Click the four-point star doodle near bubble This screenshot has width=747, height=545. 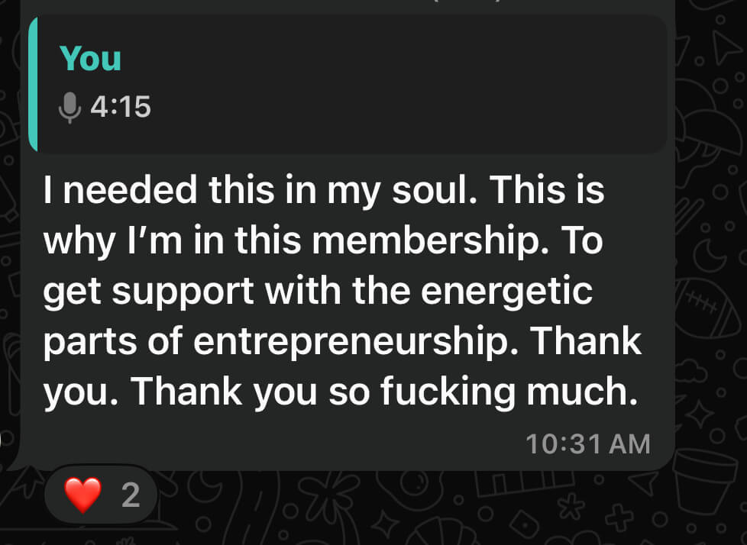[700, 414]
